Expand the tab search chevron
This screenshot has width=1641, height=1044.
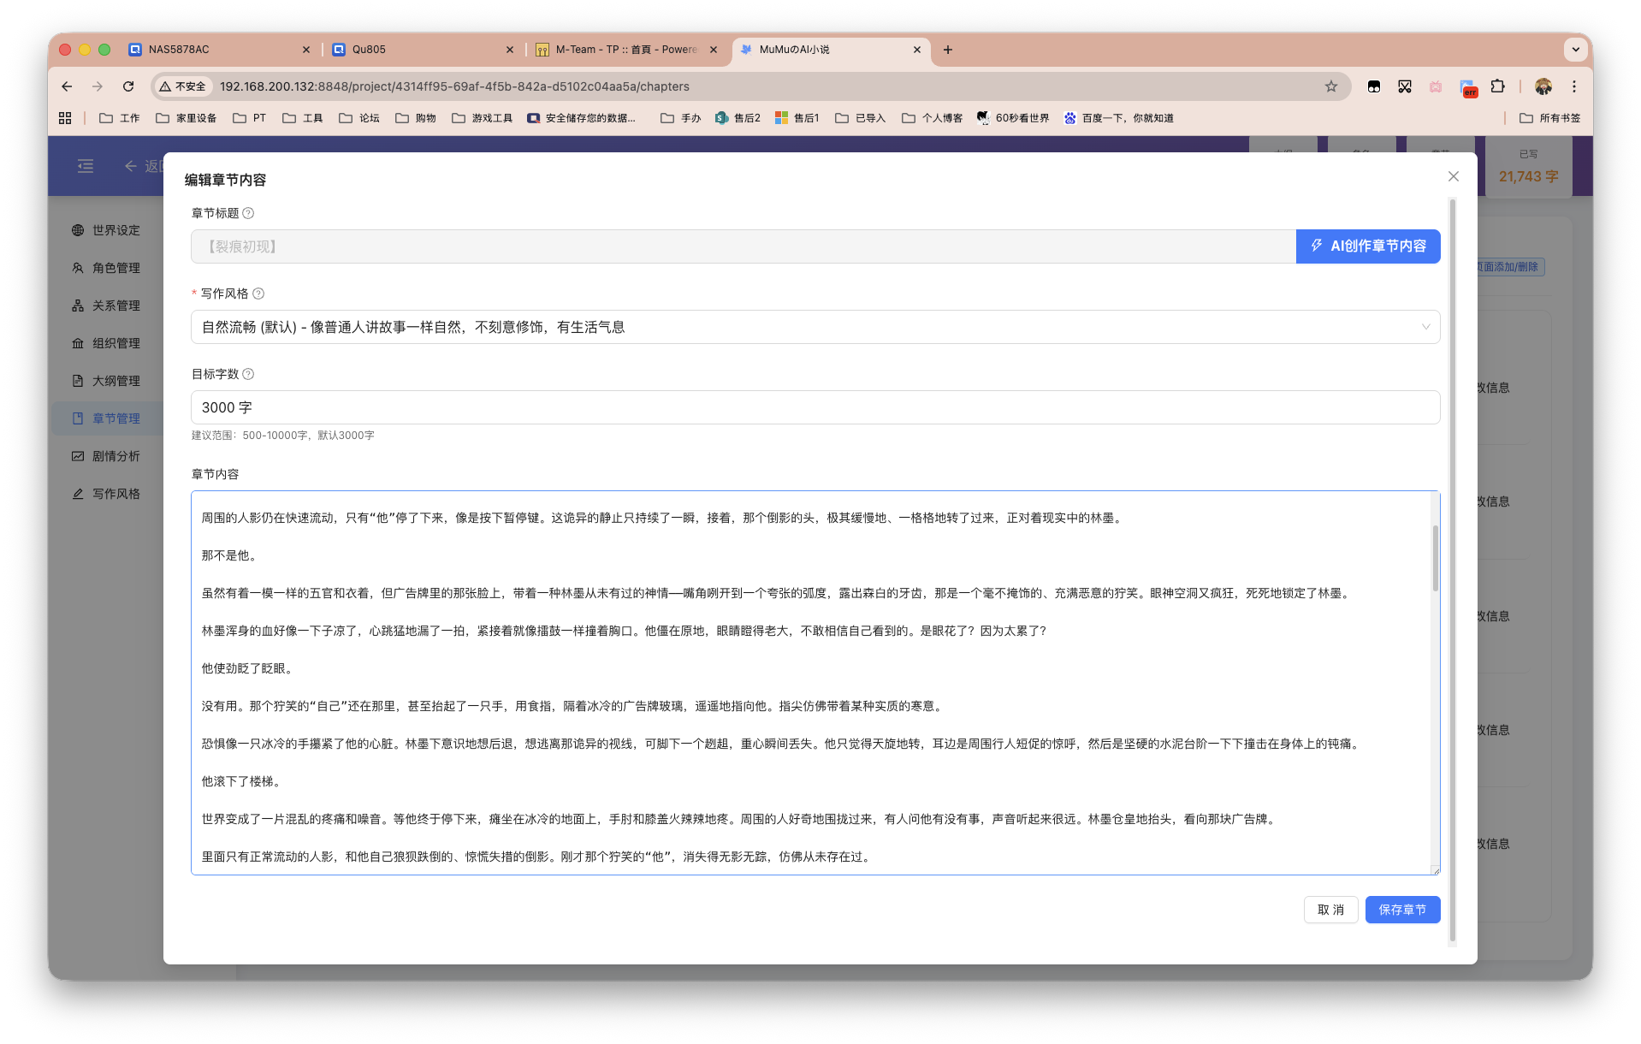(1575, 50)
